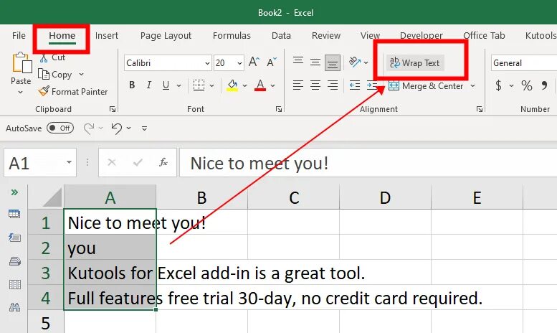
Task: Click the Redo arrow
Action: [x=88, y=128]
